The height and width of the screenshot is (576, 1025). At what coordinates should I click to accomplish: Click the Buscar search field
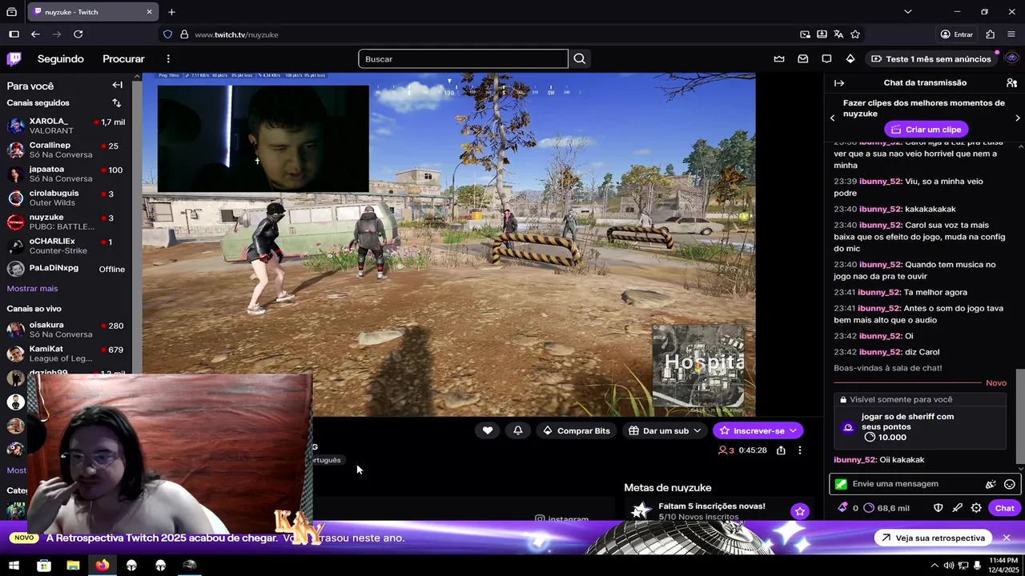point(463,58)
